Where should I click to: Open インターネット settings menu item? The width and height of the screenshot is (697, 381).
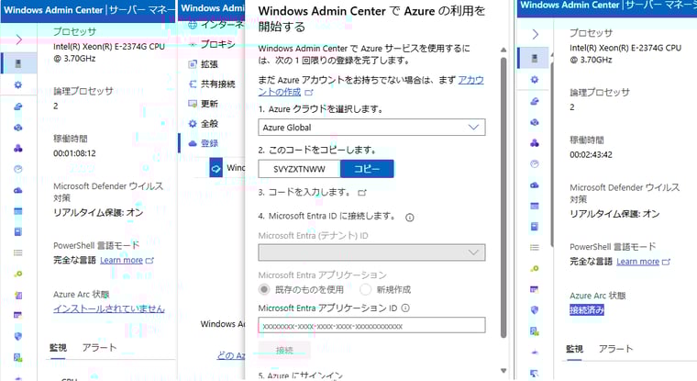216,25
